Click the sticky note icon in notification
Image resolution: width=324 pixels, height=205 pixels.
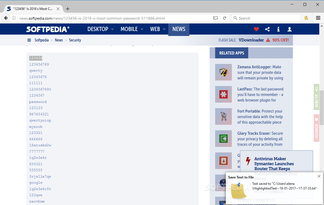coord(238,190)
